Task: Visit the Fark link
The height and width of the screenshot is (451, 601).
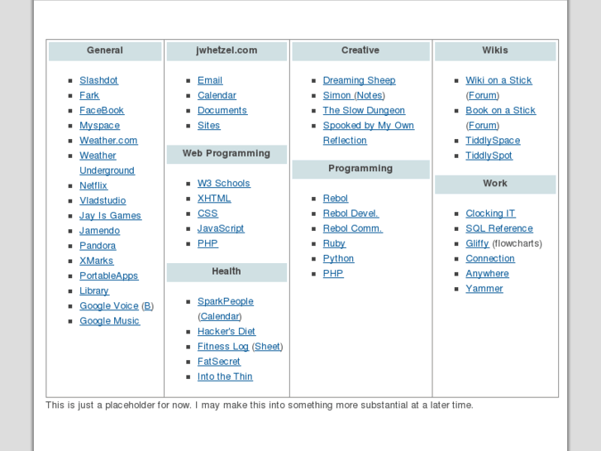Action: tap(89, 95)
